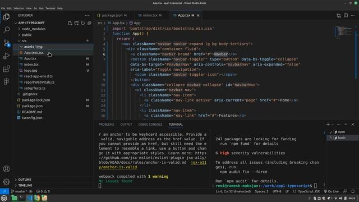This screenshot has width=359, height=202.
Task: Open the notifications bell icon
Action: click(353, 191)
